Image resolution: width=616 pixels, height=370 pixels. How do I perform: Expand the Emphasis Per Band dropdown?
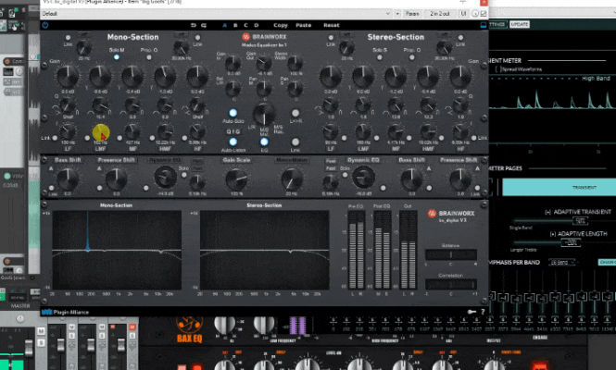pyautogui.click(x=559, y=262)
